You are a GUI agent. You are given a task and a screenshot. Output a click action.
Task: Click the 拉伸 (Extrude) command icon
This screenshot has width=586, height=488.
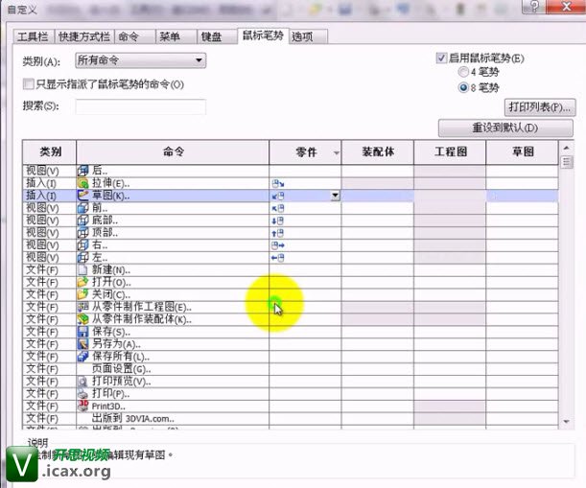pyautogui.click(x=82, y=182)
